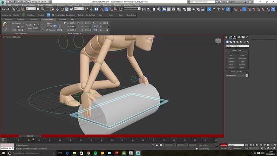Open the Workspace Default dropdown
277x156 pixels.
pos(40,2)
